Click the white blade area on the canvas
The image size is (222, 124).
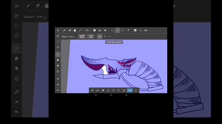(x=105, y=70)
